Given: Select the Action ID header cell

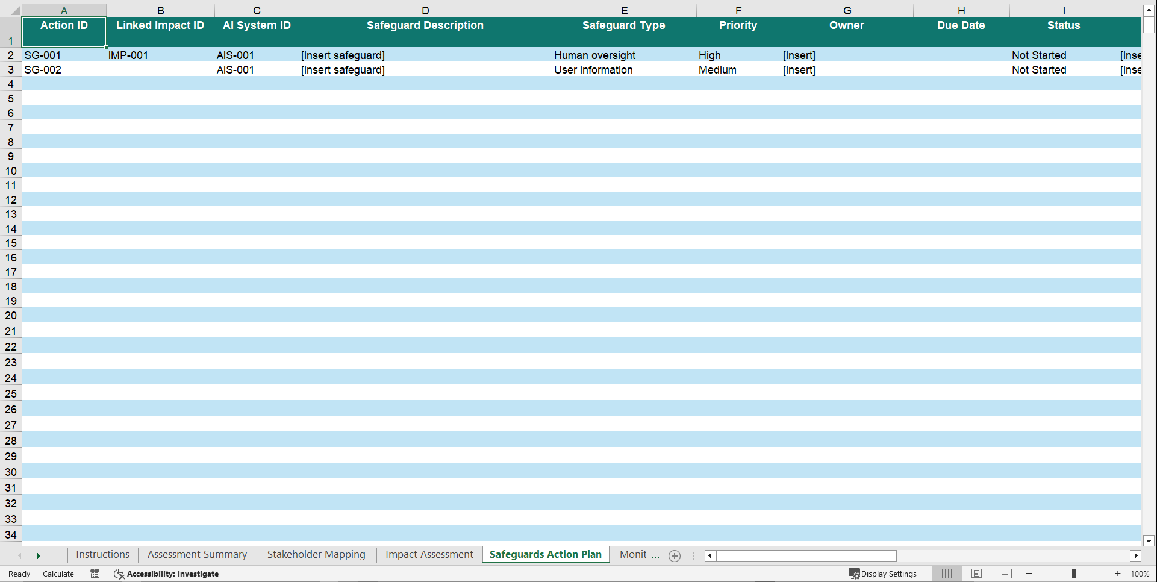Looking at the screenshot, I should click(x=64, y=32).
